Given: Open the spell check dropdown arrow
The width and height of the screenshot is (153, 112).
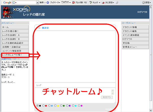Looking at the screenshot, I should click(99, 3).
